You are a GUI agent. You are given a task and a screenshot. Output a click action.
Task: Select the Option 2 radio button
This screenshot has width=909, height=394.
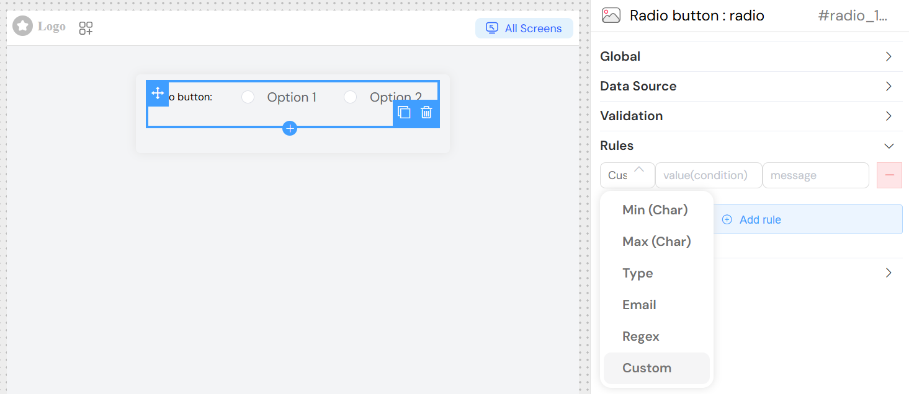point(351,97)
